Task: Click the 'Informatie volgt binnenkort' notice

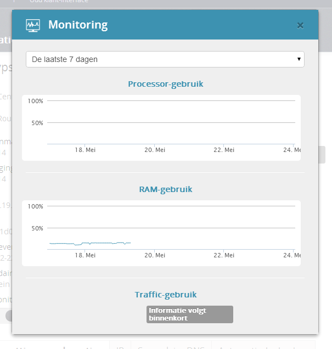Action: (x=189, y=314)
